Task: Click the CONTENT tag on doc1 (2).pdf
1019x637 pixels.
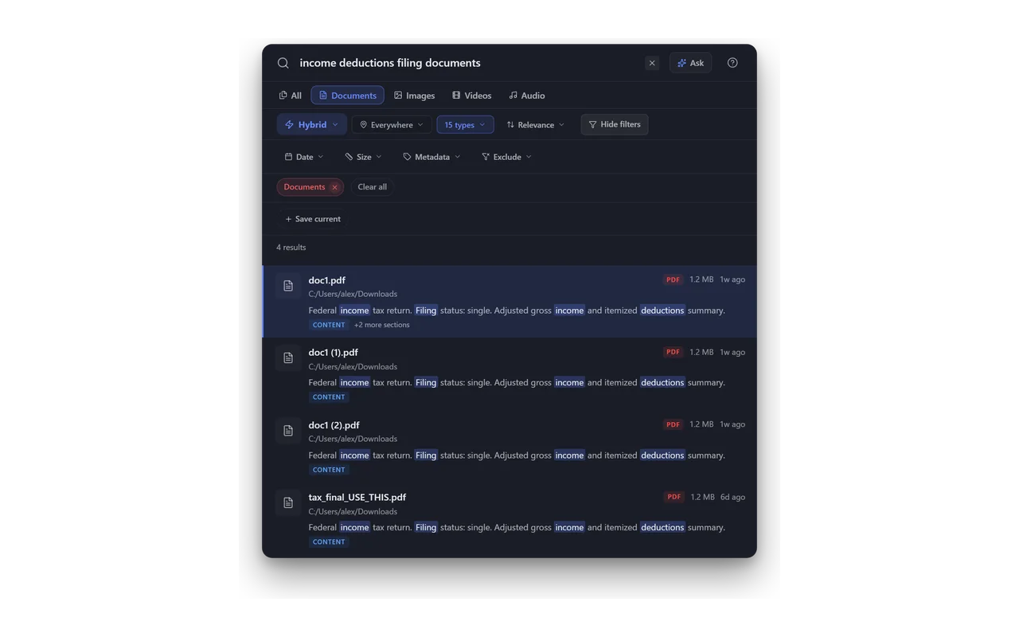Action: 329,470
